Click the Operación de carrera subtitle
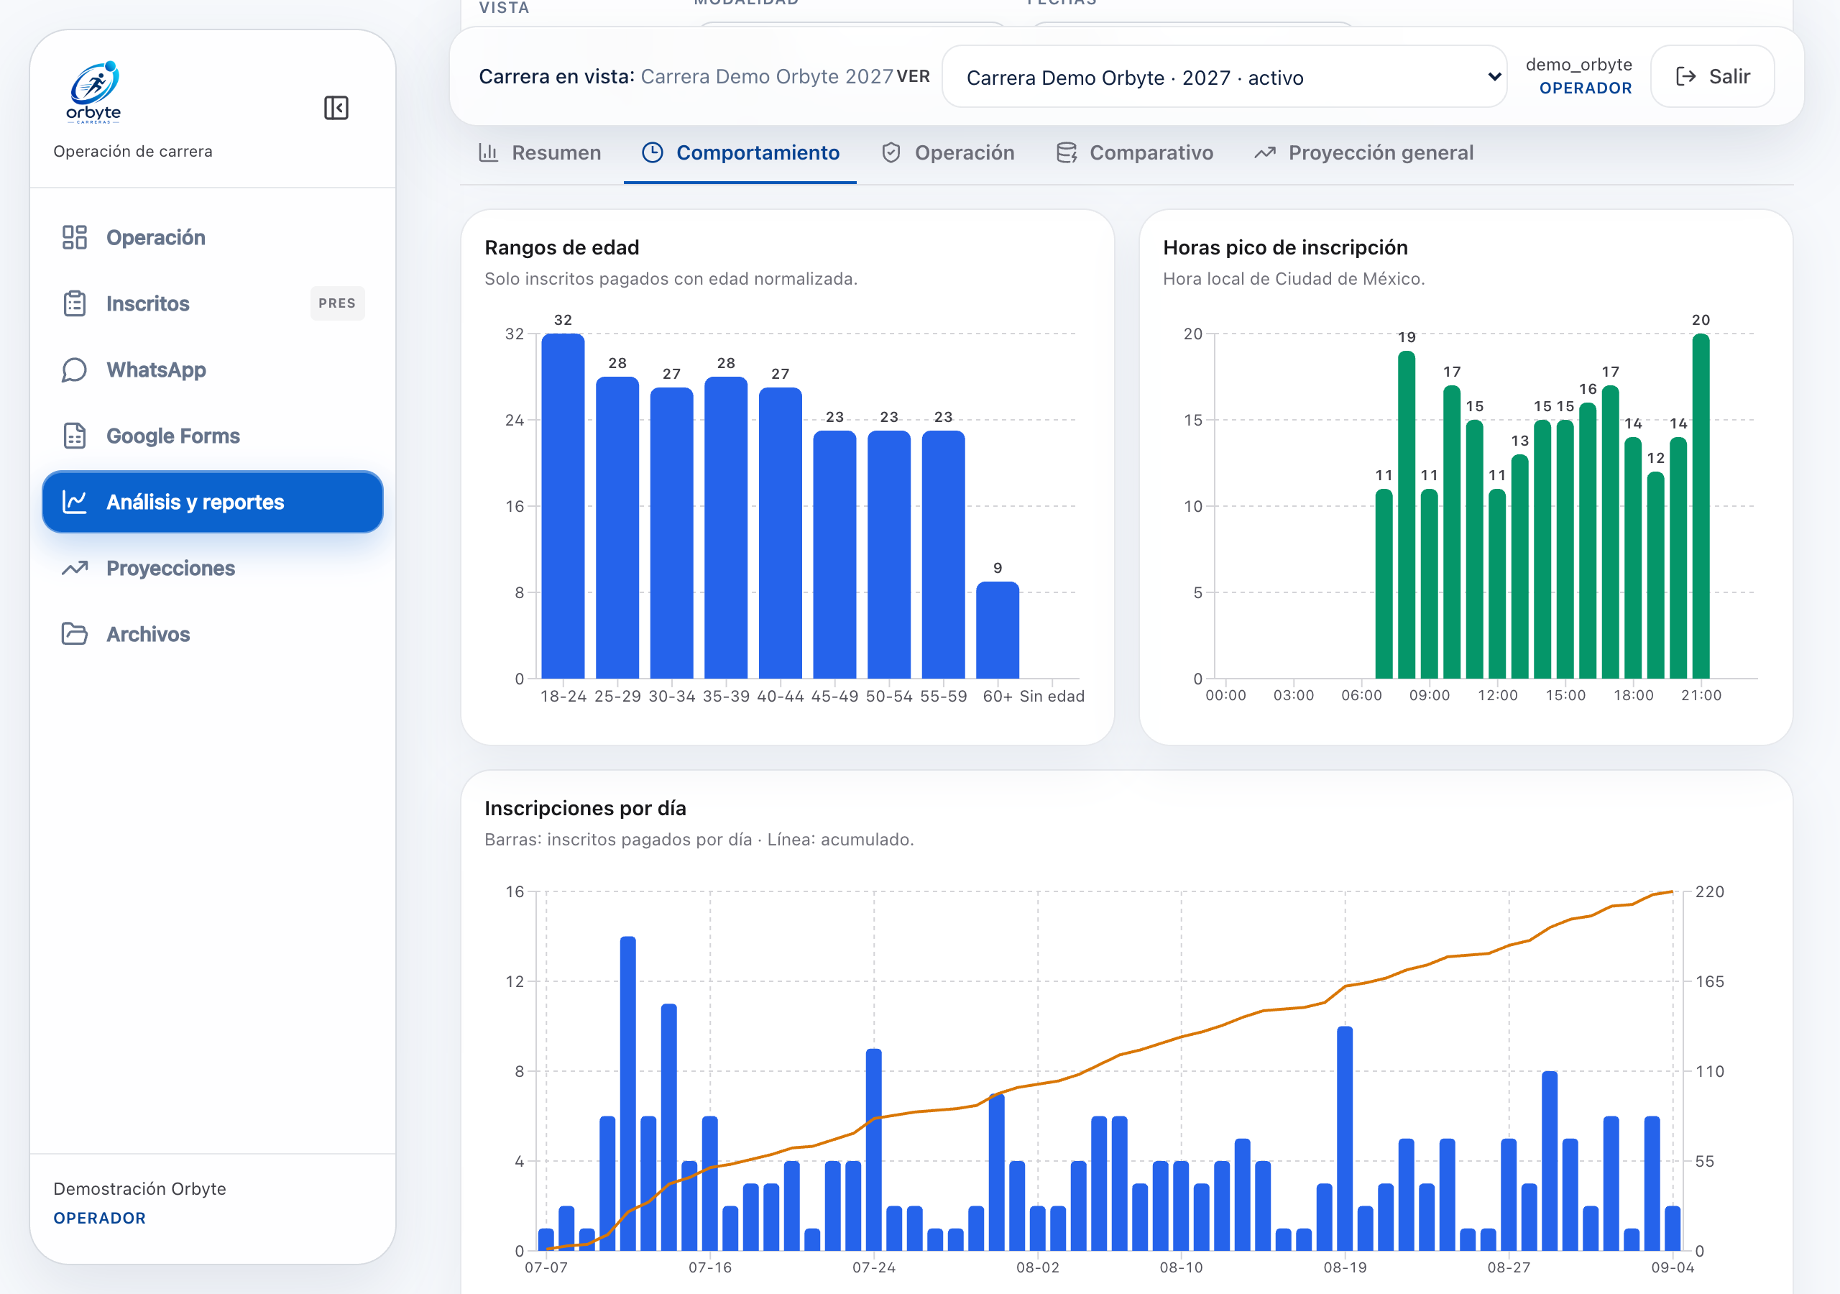This screenshot has height=1294, width=1840. click(132, 152)
